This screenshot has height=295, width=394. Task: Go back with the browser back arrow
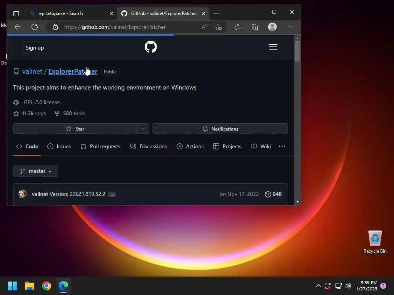18,27
